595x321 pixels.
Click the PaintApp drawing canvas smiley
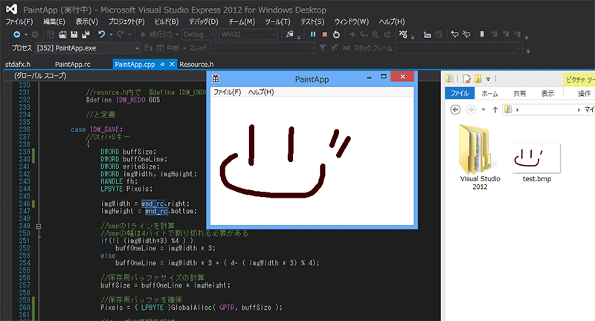pos(285,161)
